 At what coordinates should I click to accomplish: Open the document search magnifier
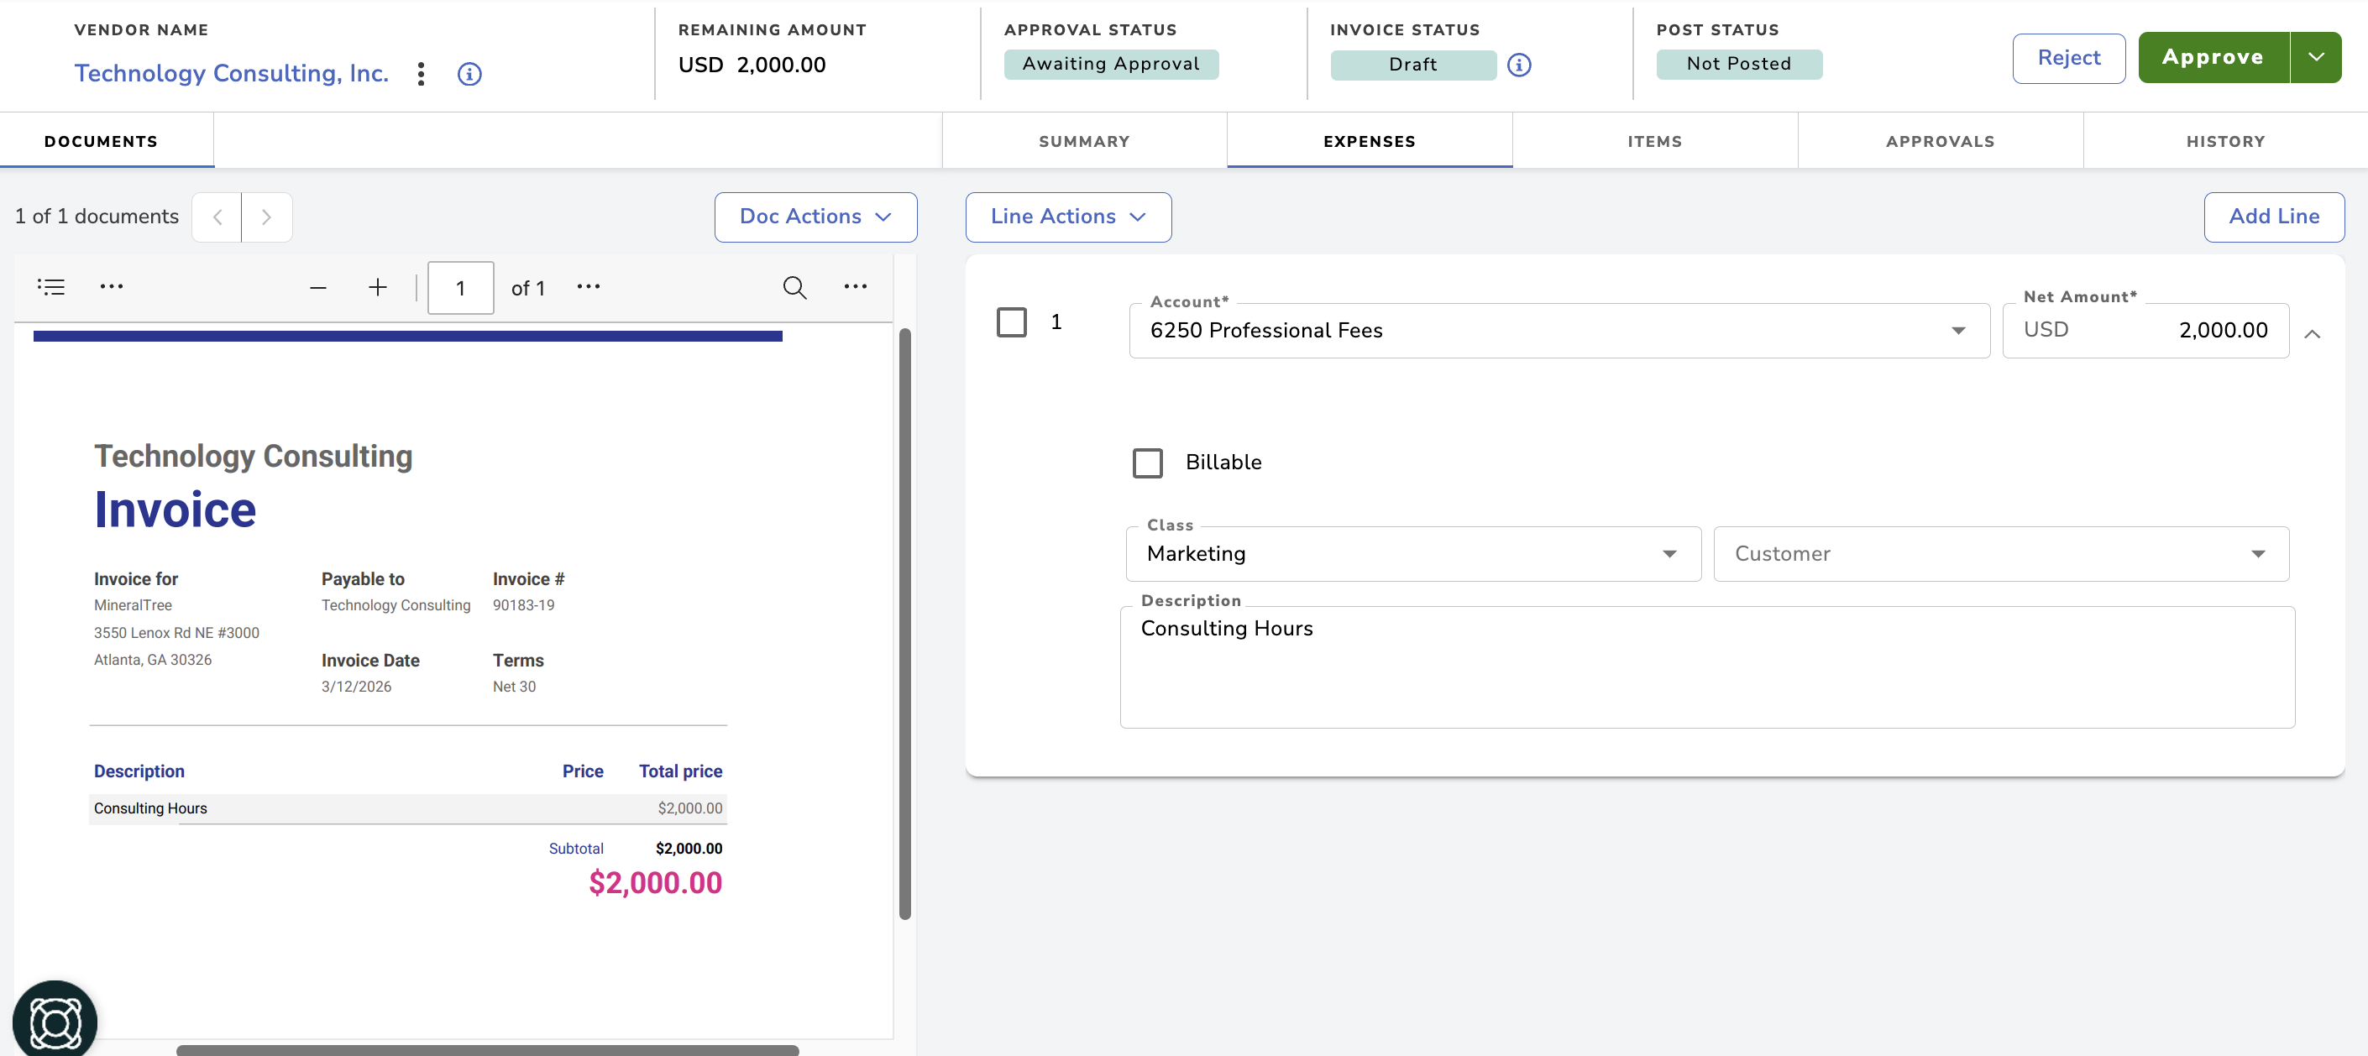794,288
